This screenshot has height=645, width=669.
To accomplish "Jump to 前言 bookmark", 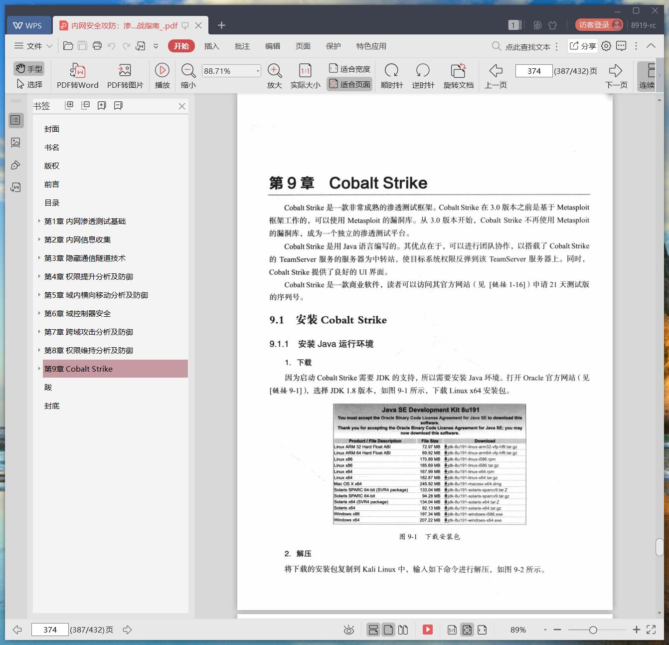I will (52, 184).
